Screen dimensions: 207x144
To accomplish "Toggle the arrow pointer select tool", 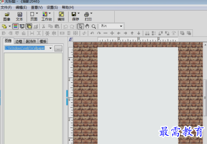I will pyautogui.click(x=80, y=26).
